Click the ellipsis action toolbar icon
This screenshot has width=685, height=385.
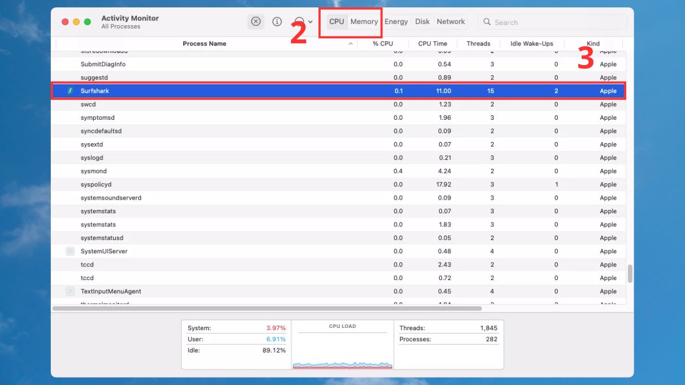(x=299, y=22)
